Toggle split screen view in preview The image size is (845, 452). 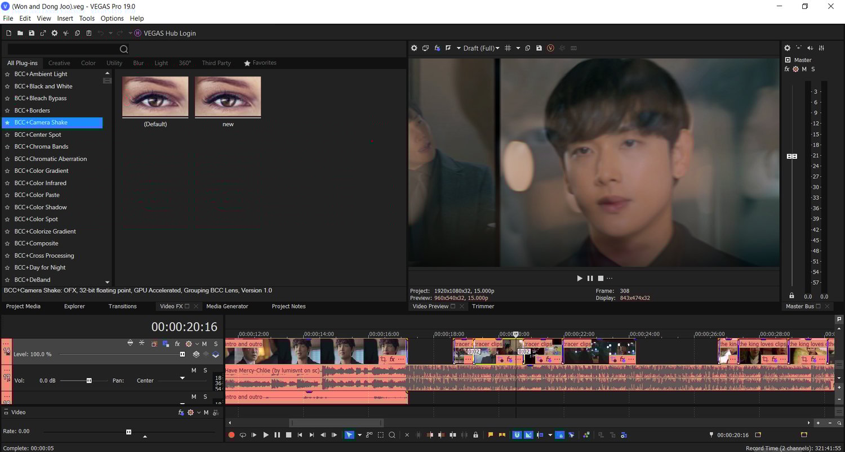pos(448,48)
